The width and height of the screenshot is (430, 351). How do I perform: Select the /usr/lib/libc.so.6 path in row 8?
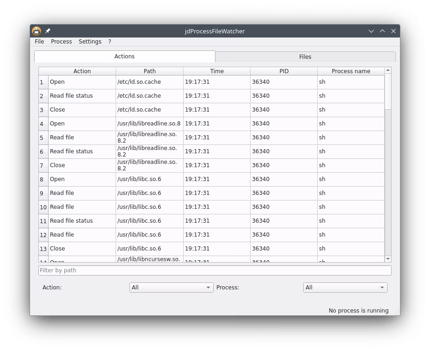149,179
